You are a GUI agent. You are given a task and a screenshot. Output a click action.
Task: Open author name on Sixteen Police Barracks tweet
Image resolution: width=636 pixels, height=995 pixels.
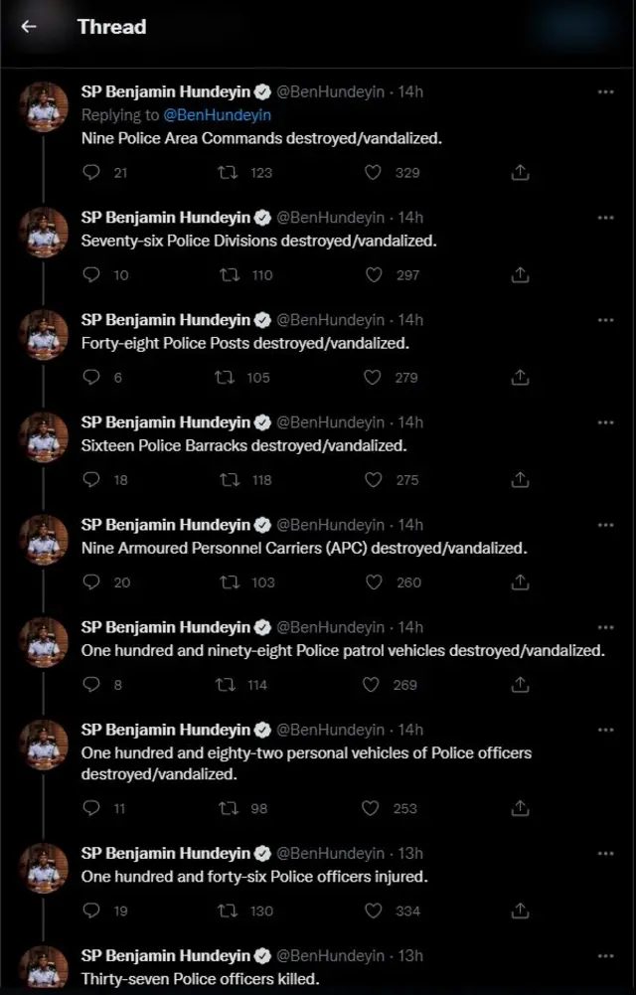tap(167, 422)
